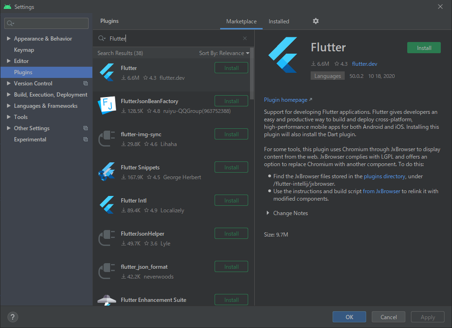Screen dimensions: 452x328
Task: Open the plugins directory link
Action: point(384,176)
